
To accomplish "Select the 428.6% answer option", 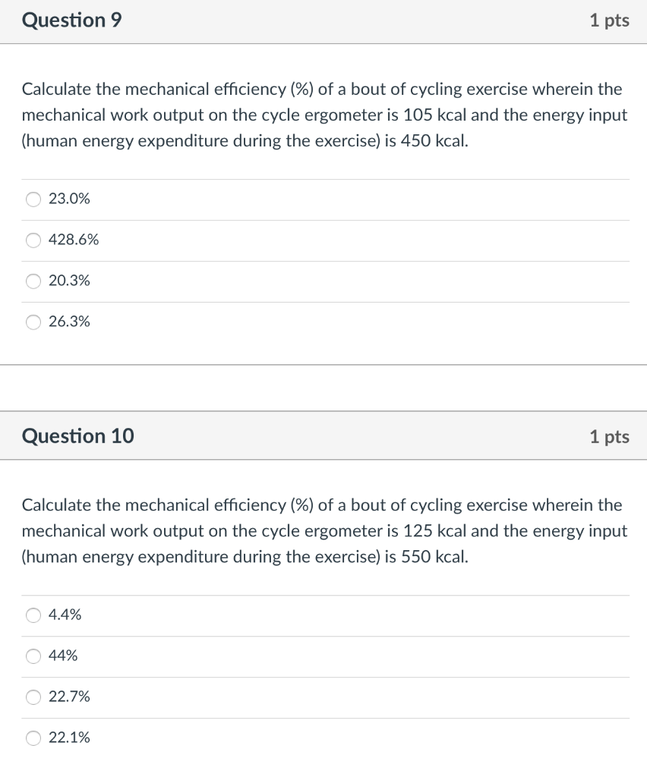I will pyautogui.click(x=33, y=240).
